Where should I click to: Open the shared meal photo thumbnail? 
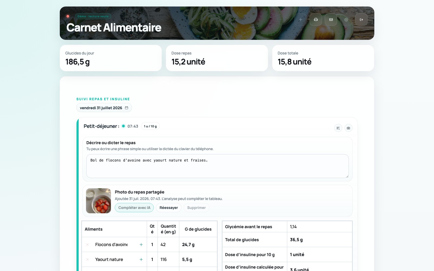[98, 201]
